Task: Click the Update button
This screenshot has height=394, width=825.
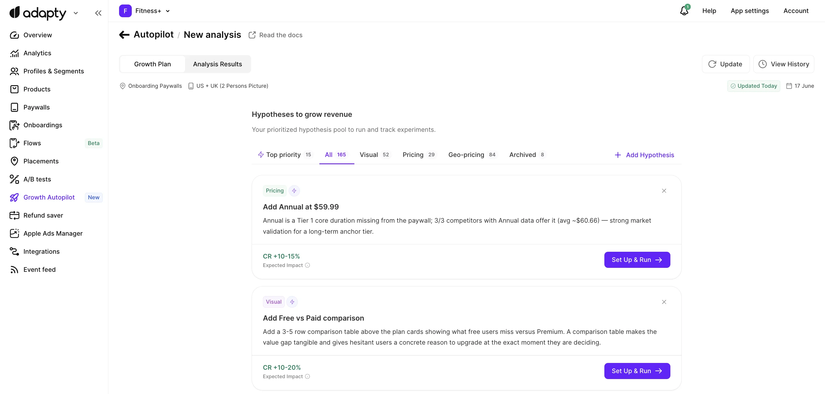Action: point(725,64)
